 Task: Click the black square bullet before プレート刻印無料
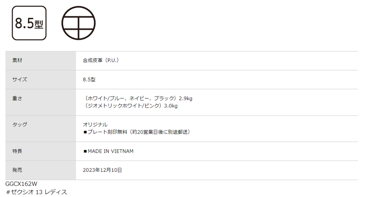85,132
